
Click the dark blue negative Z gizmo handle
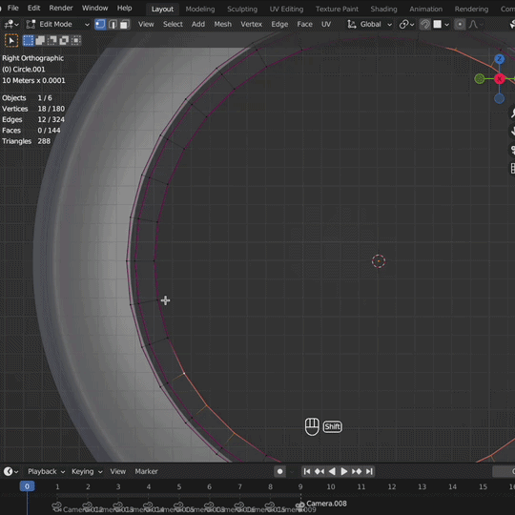coord(499,98)
